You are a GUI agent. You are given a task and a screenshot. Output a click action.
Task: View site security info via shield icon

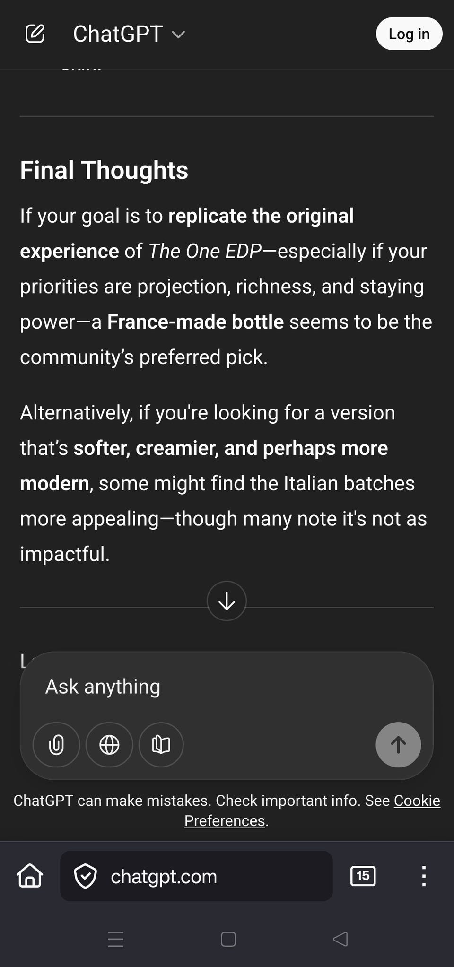point(86,876)
